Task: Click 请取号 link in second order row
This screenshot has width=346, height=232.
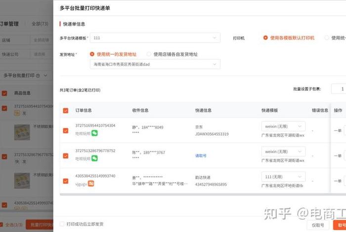Action: tap(201, 155)
